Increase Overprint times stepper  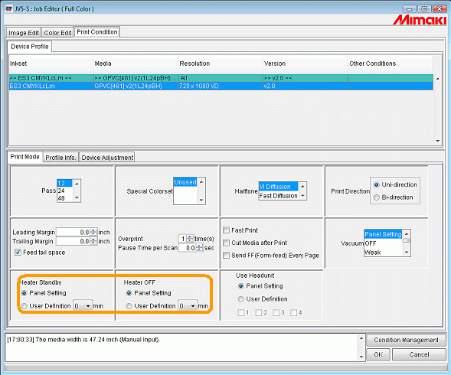click(x=190, y=237)
